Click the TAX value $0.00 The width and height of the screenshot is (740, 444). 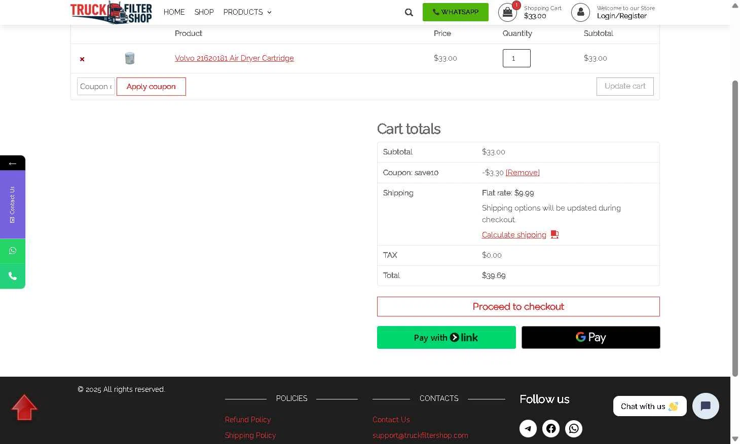pyautogui.click(x=492, y=255)
